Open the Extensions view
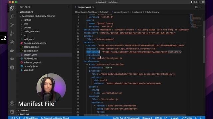Viewport: 213px width, 119px height. [x=12, y=42]
